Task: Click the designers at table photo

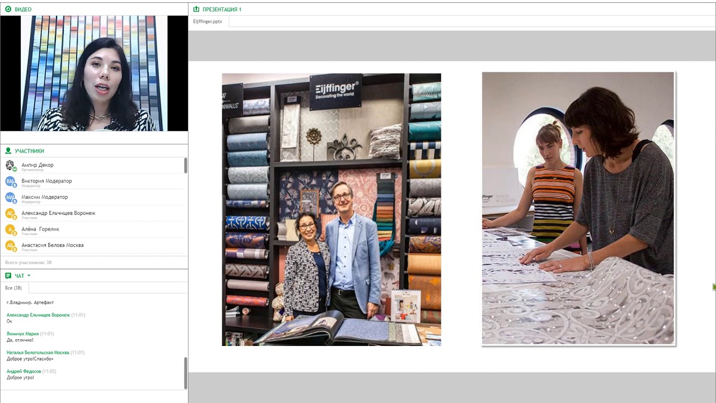Action: pos(578,208)
